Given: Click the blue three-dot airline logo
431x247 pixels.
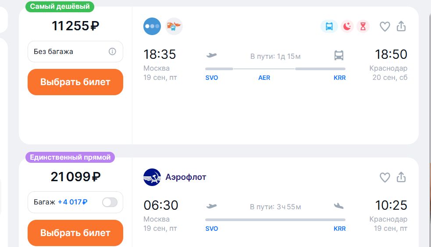Looking at the screenshot, I should [152, 26].
